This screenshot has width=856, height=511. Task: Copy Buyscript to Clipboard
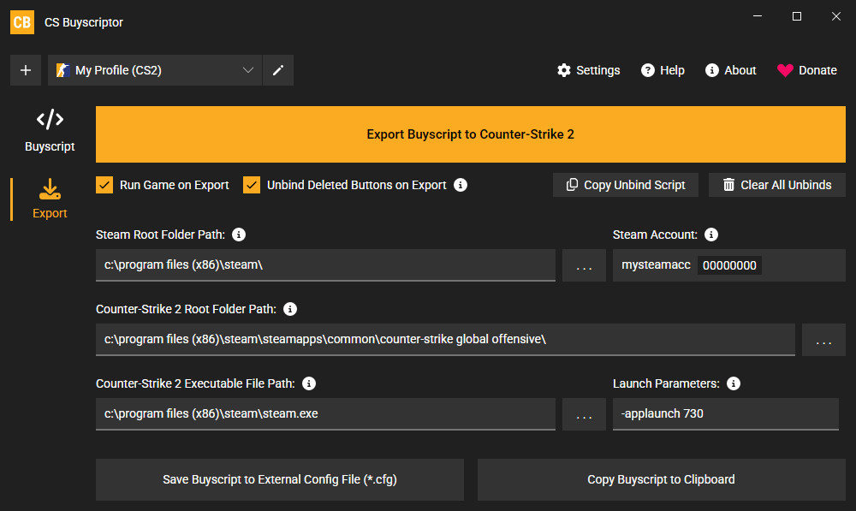(x=661, y=479)
